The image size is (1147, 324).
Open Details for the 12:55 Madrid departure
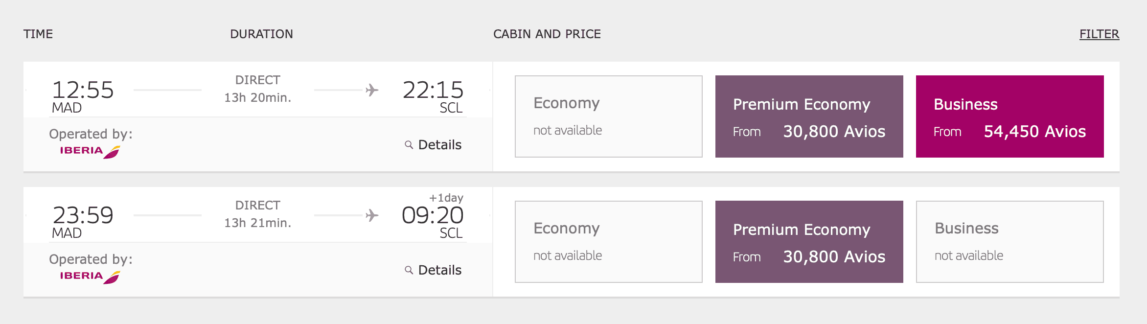(x=439, y=145)
